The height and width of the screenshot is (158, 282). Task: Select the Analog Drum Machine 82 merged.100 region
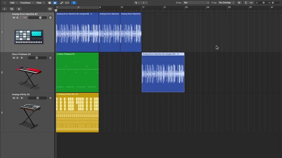tap(163, 72)
